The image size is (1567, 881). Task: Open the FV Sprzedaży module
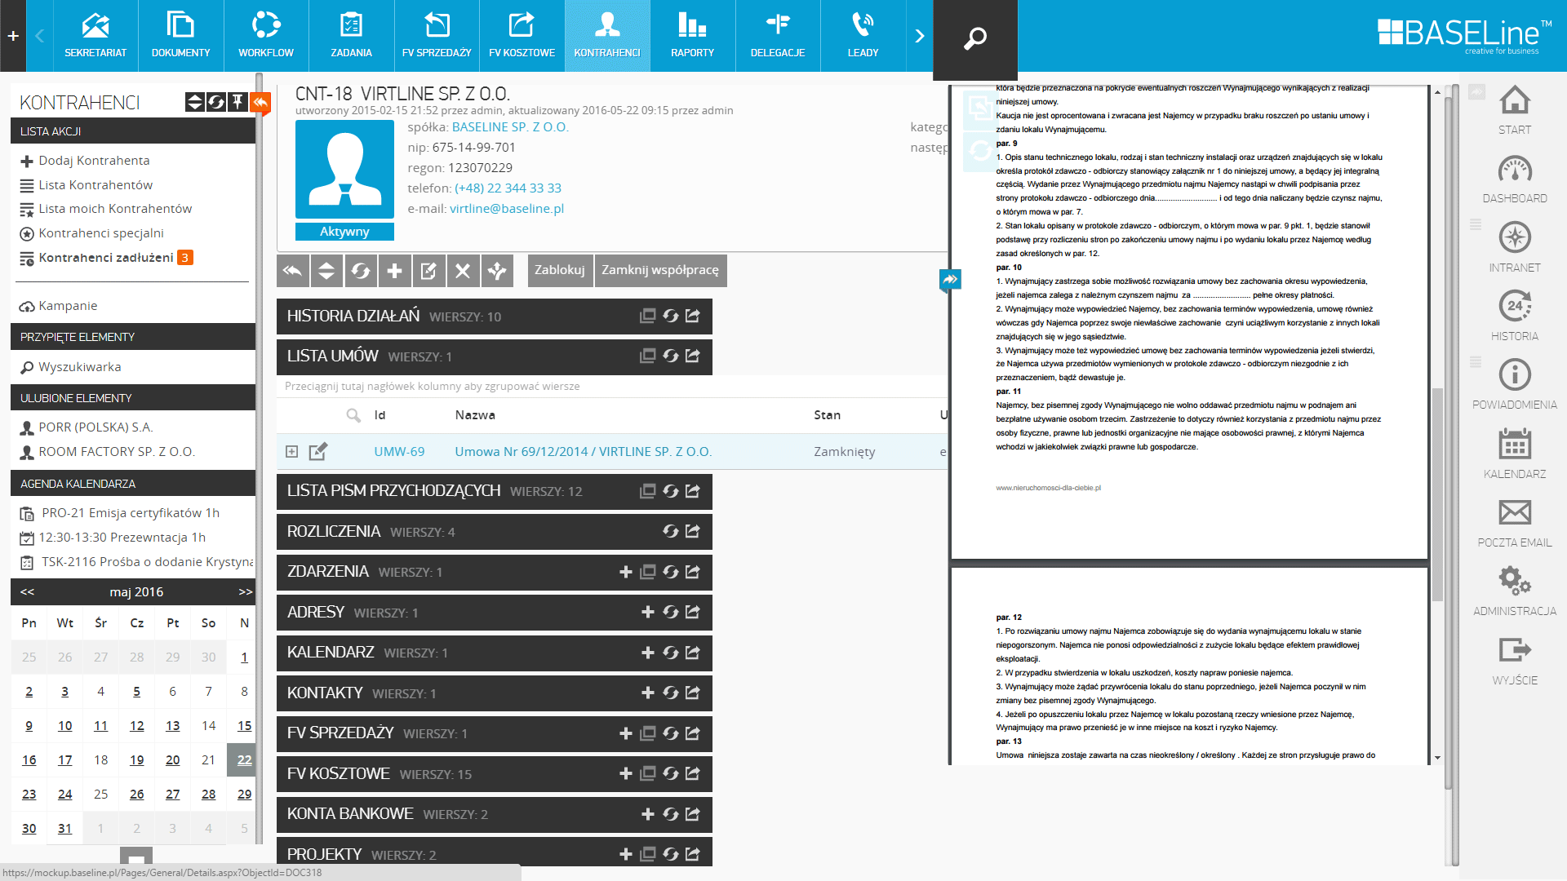437,36
